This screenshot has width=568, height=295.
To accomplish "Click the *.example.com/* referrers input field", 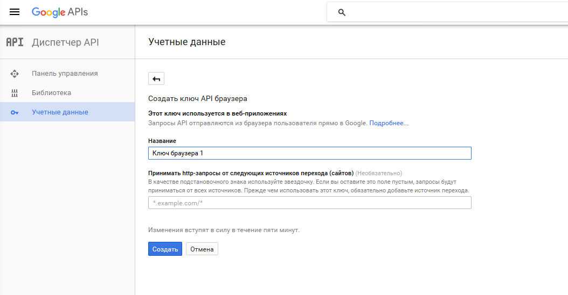I will [309, 203].
